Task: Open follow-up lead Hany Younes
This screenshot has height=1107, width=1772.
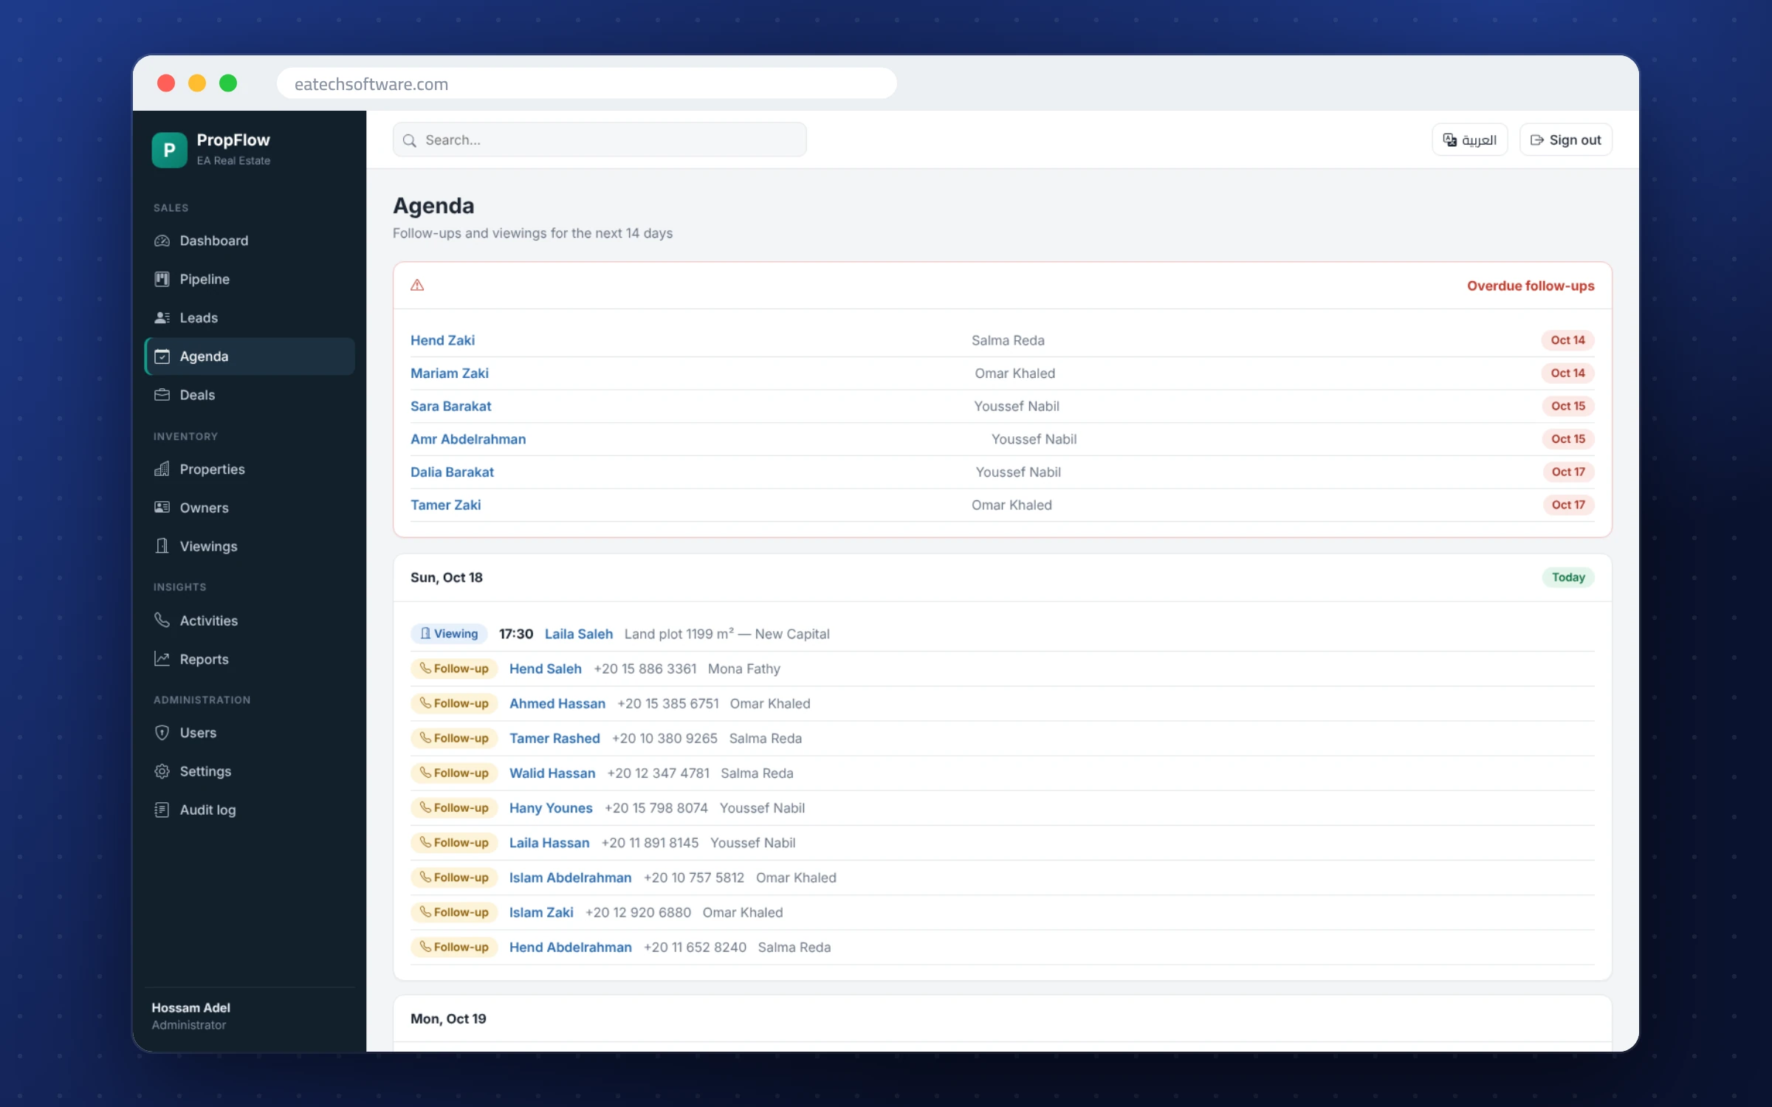Action: [551, 808]
